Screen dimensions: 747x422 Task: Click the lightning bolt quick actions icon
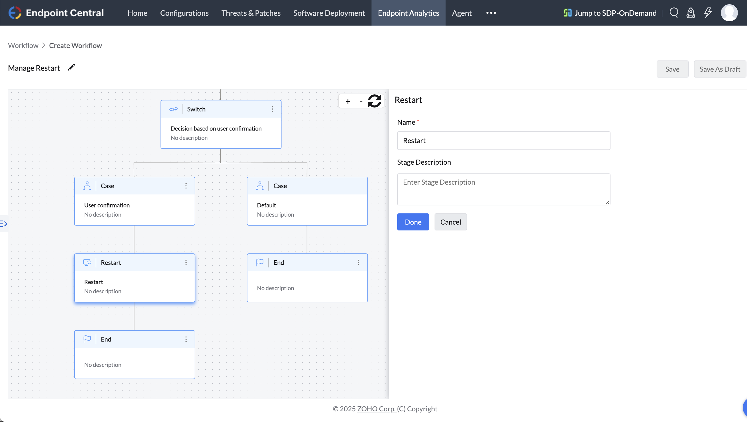pos(708,13)
